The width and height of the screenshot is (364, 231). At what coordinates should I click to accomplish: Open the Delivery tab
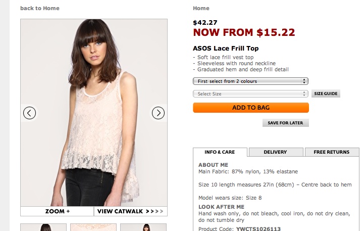point(275,152)
